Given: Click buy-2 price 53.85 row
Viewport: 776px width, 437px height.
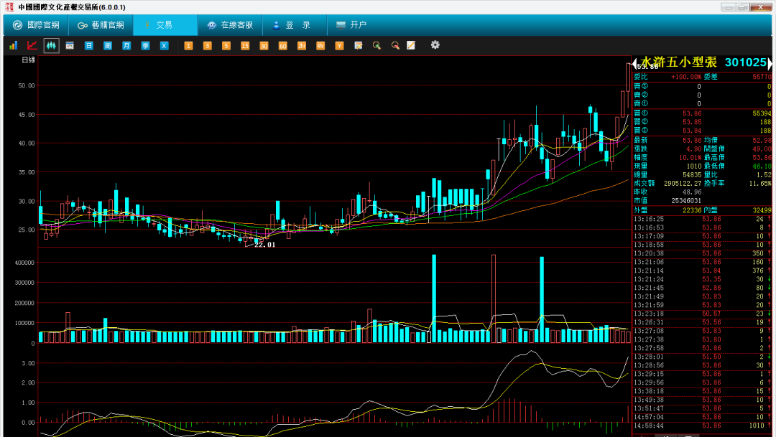Looking at the screenshot, I should point(702,122).
